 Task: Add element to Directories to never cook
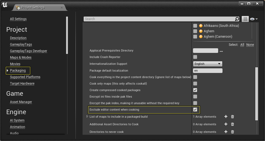point(226,132)
